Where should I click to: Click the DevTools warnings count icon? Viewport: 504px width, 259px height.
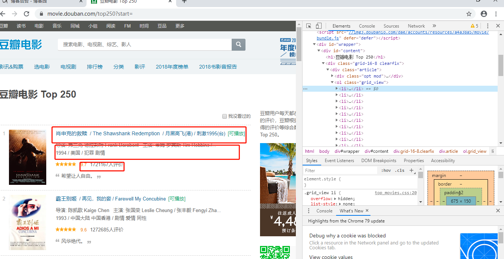click(475, 26)
